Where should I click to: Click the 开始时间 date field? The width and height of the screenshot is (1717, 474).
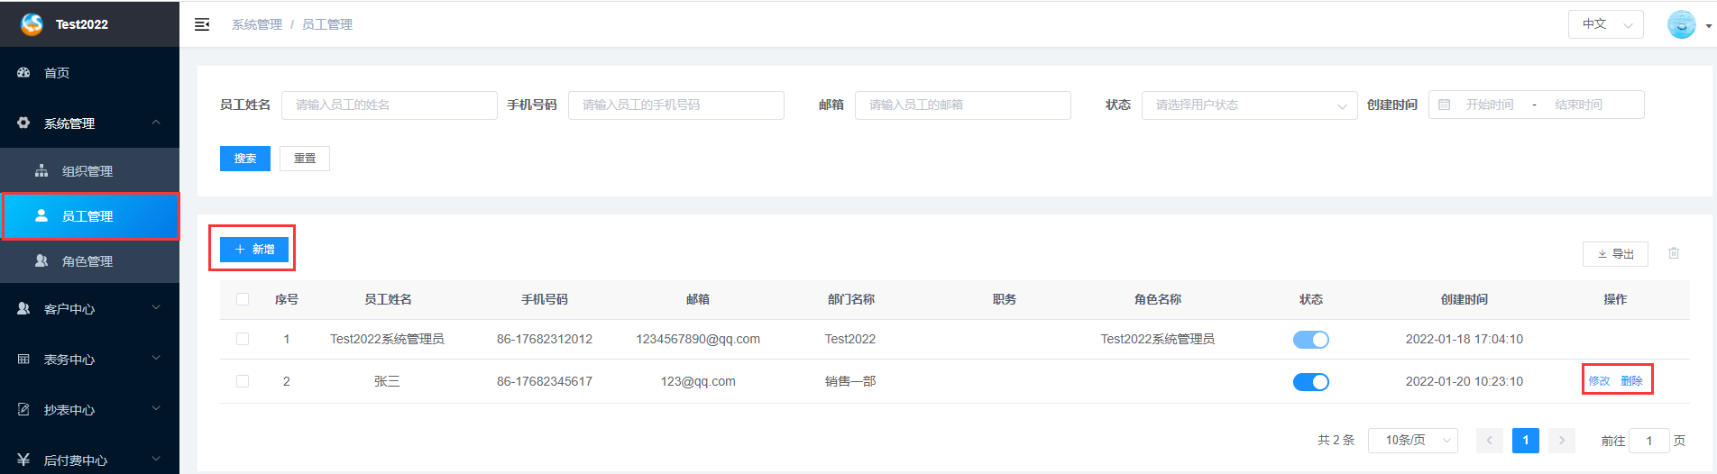point(1490,105)
